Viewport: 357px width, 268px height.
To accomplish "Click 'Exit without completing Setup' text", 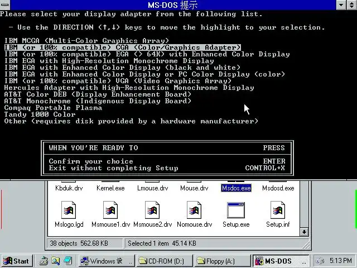I will (x=113, y=168).
